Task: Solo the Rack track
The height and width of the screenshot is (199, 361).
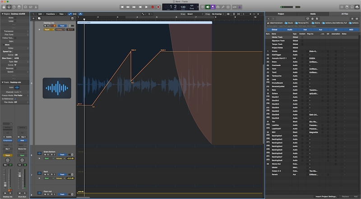Action: [x=48, y=175]
